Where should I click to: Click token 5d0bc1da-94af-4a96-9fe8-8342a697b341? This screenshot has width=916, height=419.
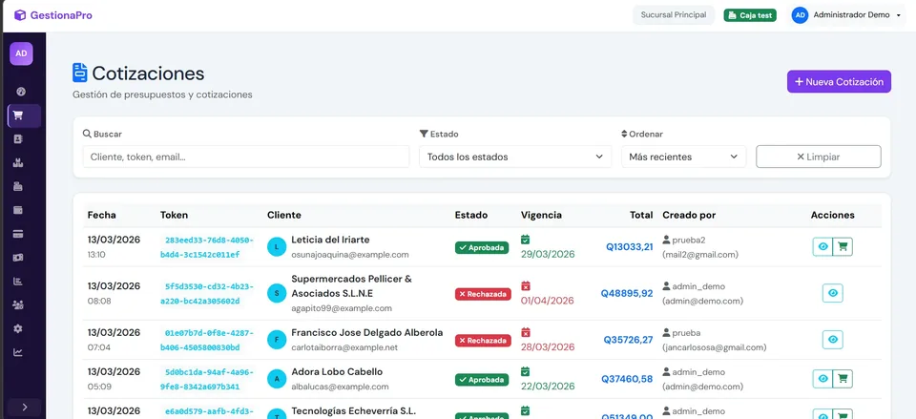click(207, 379)
